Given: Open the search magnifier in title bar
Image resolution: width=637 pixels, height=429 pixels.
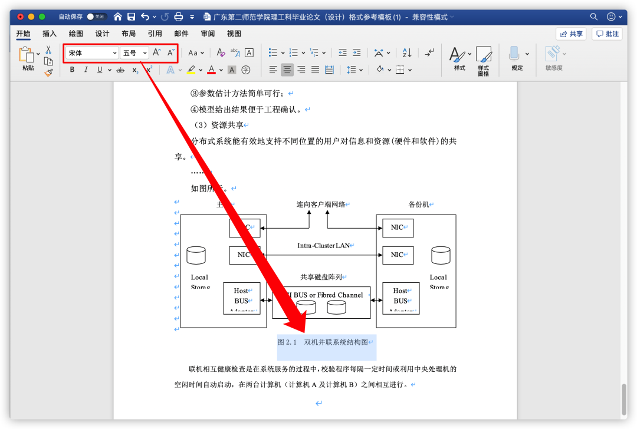Looking at the screenshot, I should pos(593,16).
